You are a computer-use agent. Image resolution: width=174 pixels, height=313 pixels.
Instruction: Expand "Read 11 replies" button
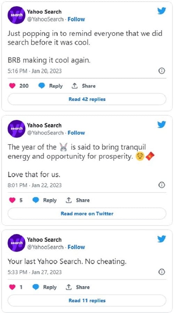[87, 300]
